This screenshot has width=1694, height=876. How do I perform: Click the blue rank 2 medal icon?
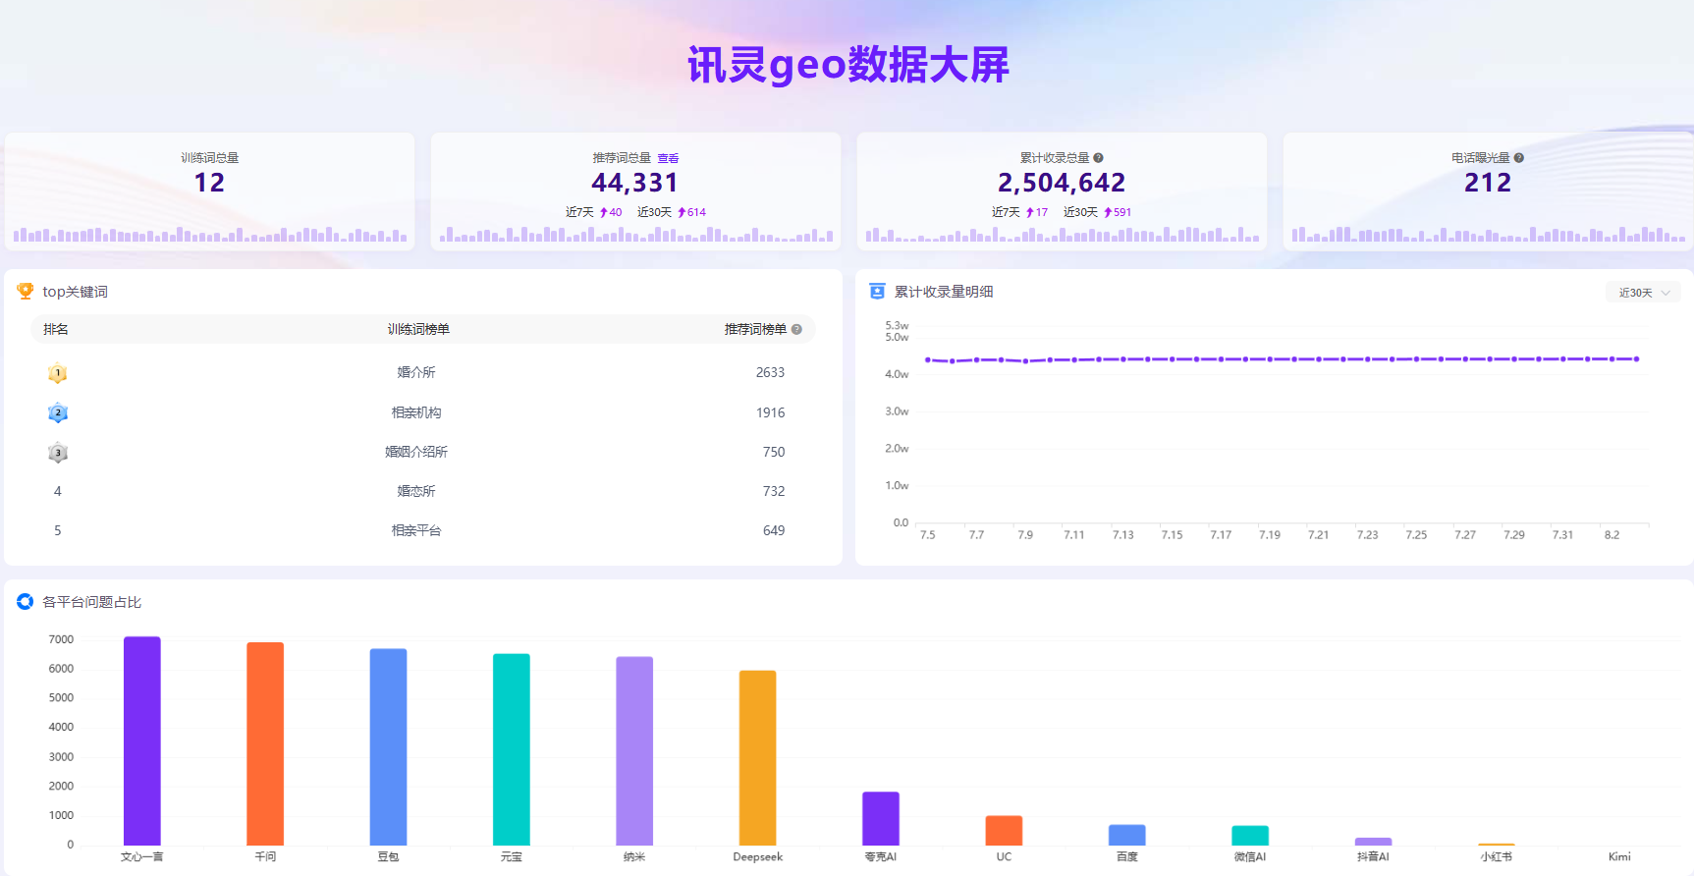(x=58, y=412)
